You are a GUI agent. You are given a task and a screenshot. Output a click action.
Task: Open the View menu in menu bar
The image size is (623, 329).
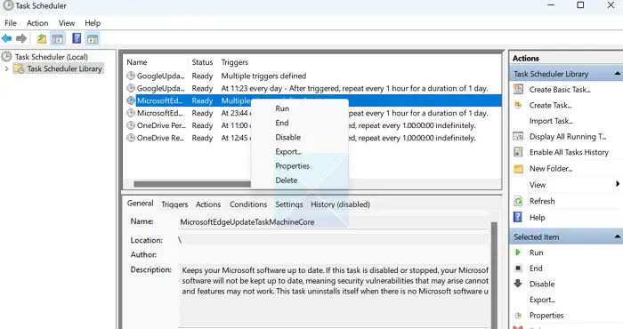click(x=67, y=23)
